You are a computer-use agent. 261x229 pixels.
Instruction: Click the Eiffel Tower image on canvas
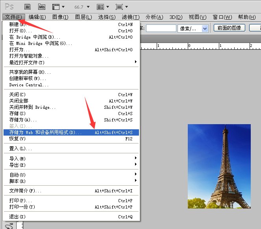219,166
